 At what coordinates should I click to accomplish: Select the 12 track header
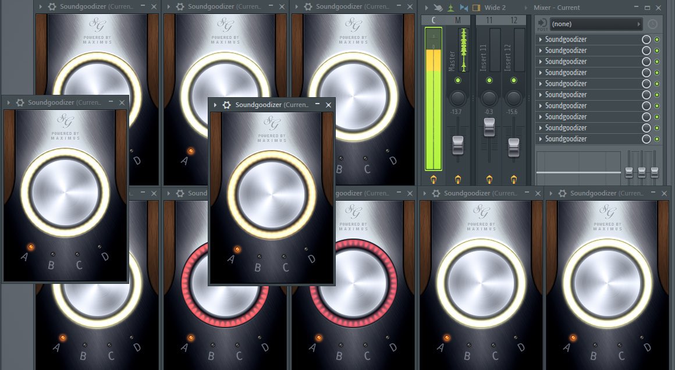[514, 20]
